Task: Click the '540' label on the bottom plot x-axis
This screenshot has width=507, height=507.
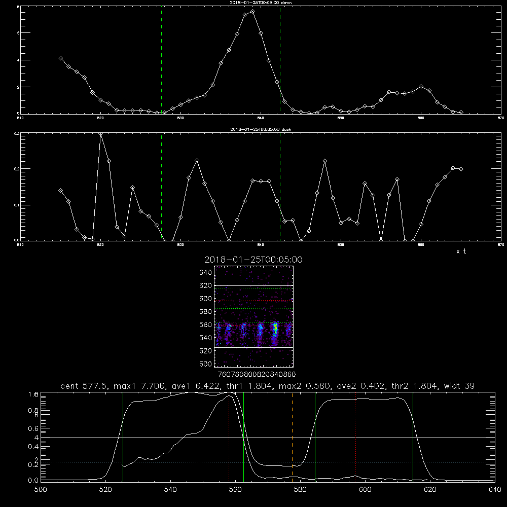Action: [170, 490]
